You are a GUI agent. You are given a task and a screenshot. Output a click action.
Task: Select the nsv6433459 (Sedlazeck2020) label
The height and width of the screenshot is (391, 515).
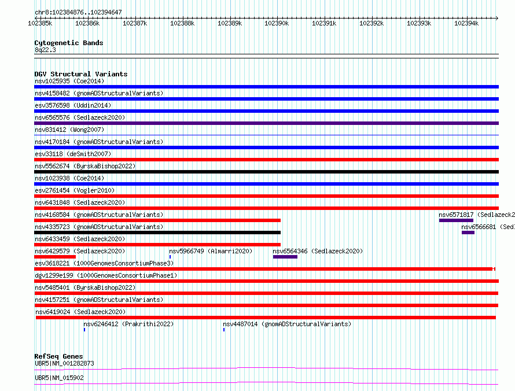[80, 239]
